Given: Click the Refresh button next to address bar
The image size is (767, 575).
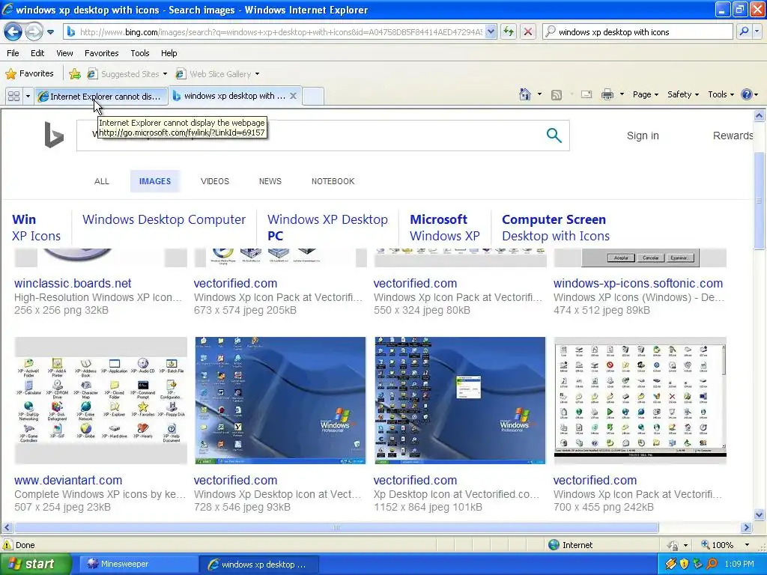Looking at the screenshot, I should 509,31.
